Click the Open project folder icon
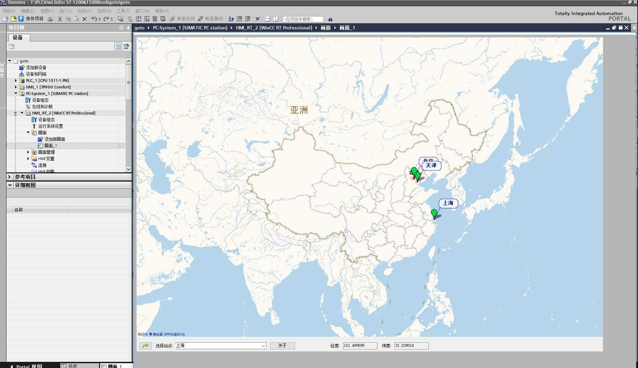 [13, 19]
